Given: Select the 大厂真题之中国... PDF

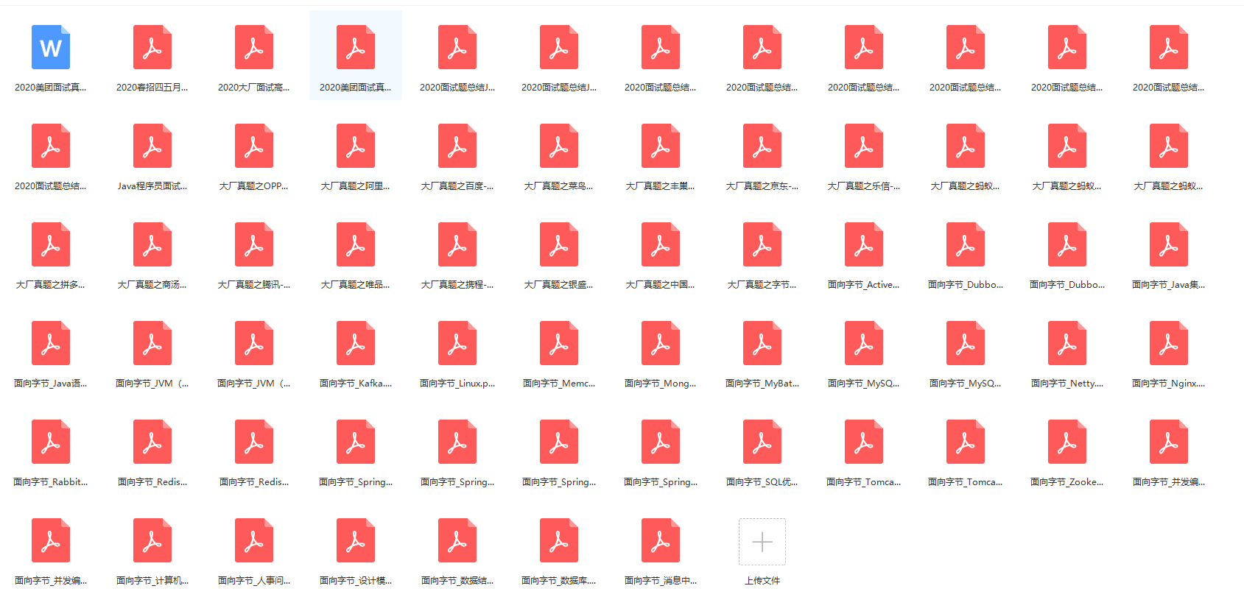Looking at the screenshot, I should pyautogui.click(x=661, y=244).
